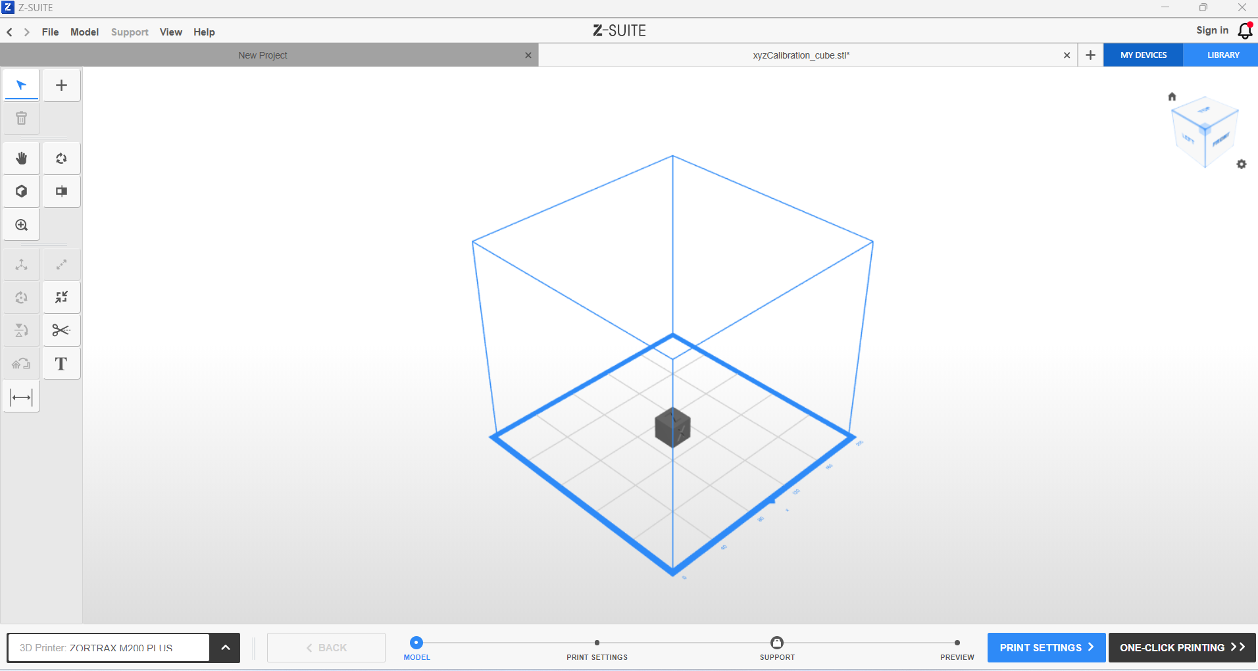
Task: Click the scale model tool icon
Action: click(61, 264)
